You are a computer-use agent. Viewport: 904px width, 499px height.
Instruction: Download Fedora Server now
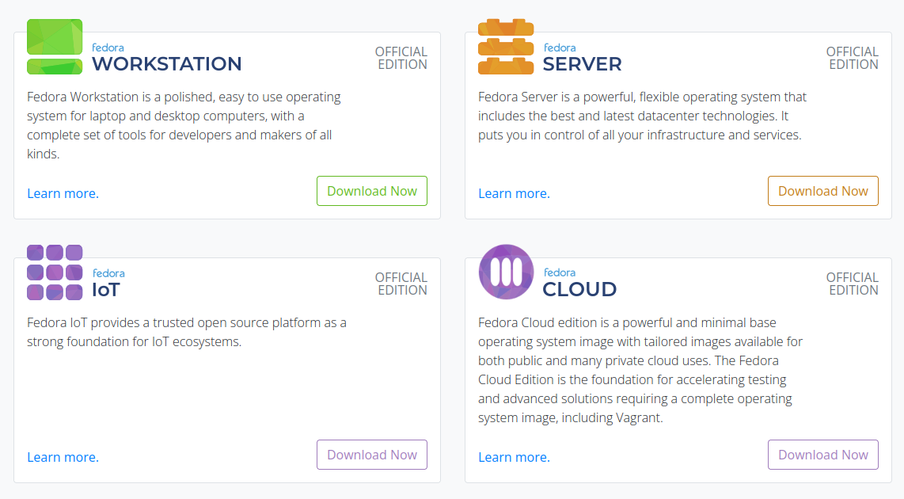(822, 191)
